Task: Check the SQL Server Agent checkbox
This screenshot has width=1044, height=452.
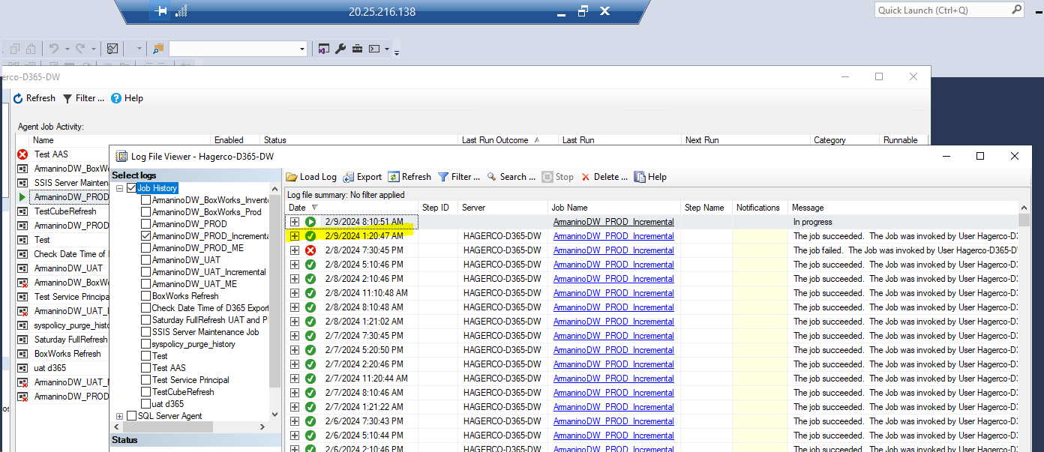Action: coord(131,416)
